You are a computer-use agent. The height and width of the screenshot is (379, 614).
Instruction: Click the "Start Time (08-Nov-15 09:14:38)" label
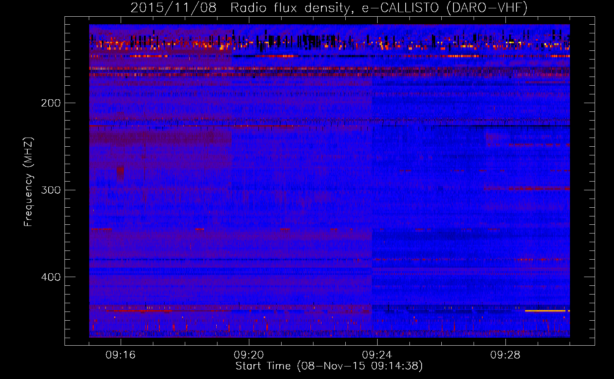pyautogui.click(x=329, y=366)
